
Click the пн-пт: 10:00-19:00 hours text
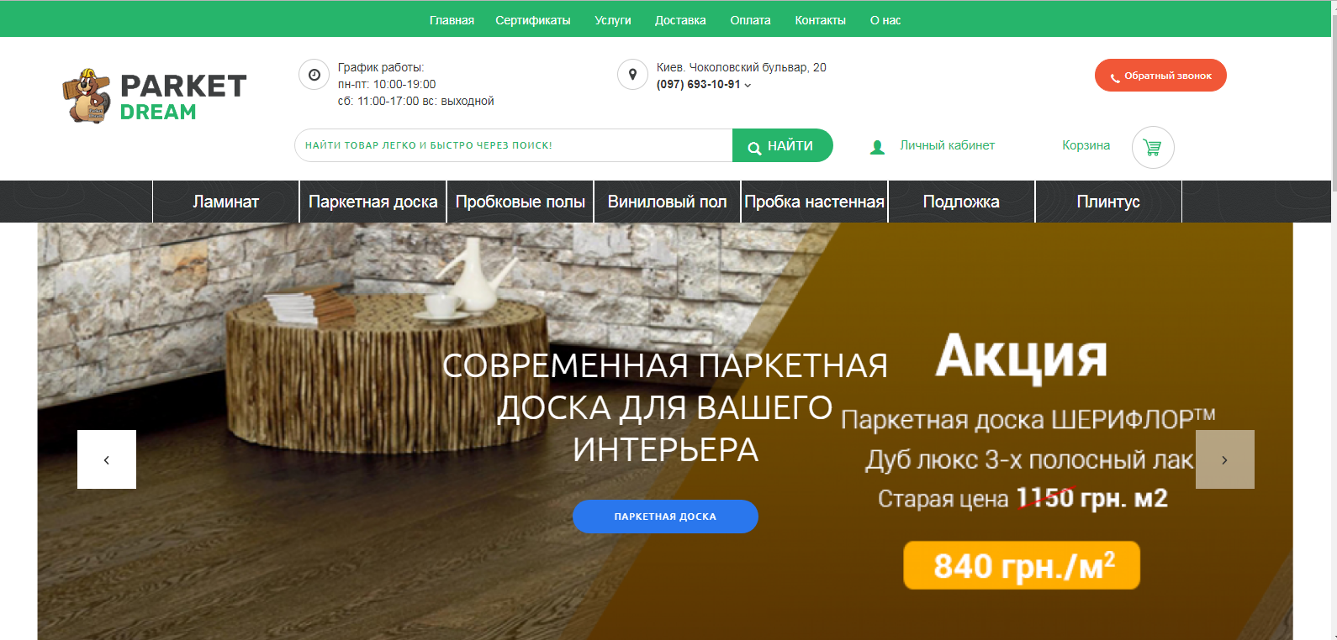[387, 84]
